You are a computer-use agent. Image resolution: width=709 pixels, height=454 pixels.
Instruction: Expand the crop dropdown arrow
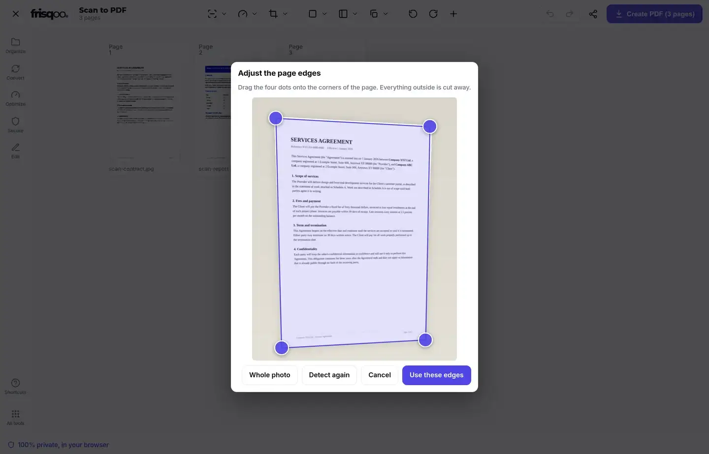click(285, 14)
